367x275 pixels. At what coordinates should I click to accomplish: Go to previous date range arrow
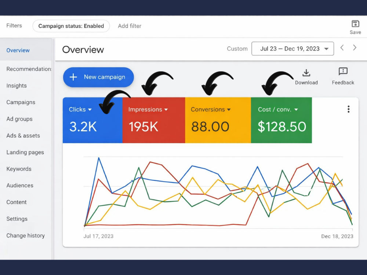[342, 48]
